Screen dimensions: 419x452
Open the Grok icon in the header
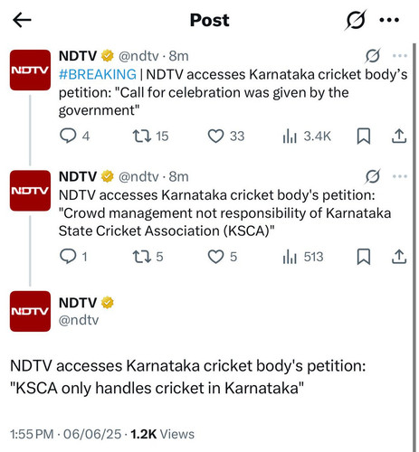coord(356,20)
